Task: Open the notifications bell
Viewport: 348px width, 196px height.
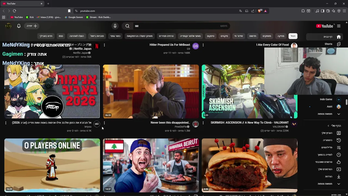Action: coord(19,26)
